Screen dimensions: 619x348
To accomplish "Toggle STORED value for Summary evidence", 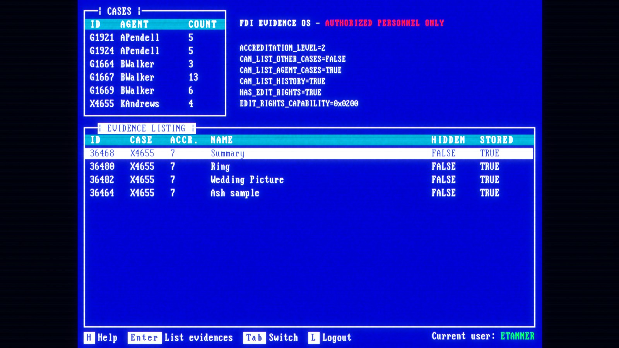I will point(489,153).
